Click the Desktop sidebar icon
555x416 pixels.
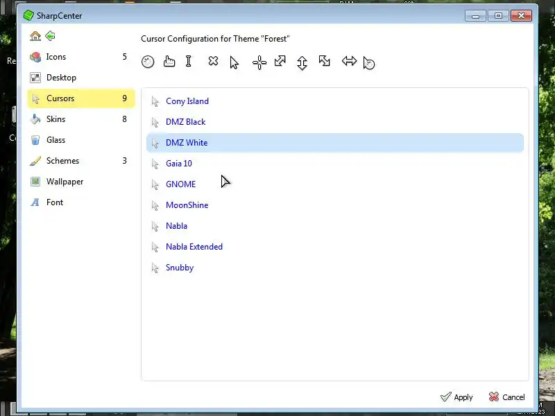click(35, 78)
